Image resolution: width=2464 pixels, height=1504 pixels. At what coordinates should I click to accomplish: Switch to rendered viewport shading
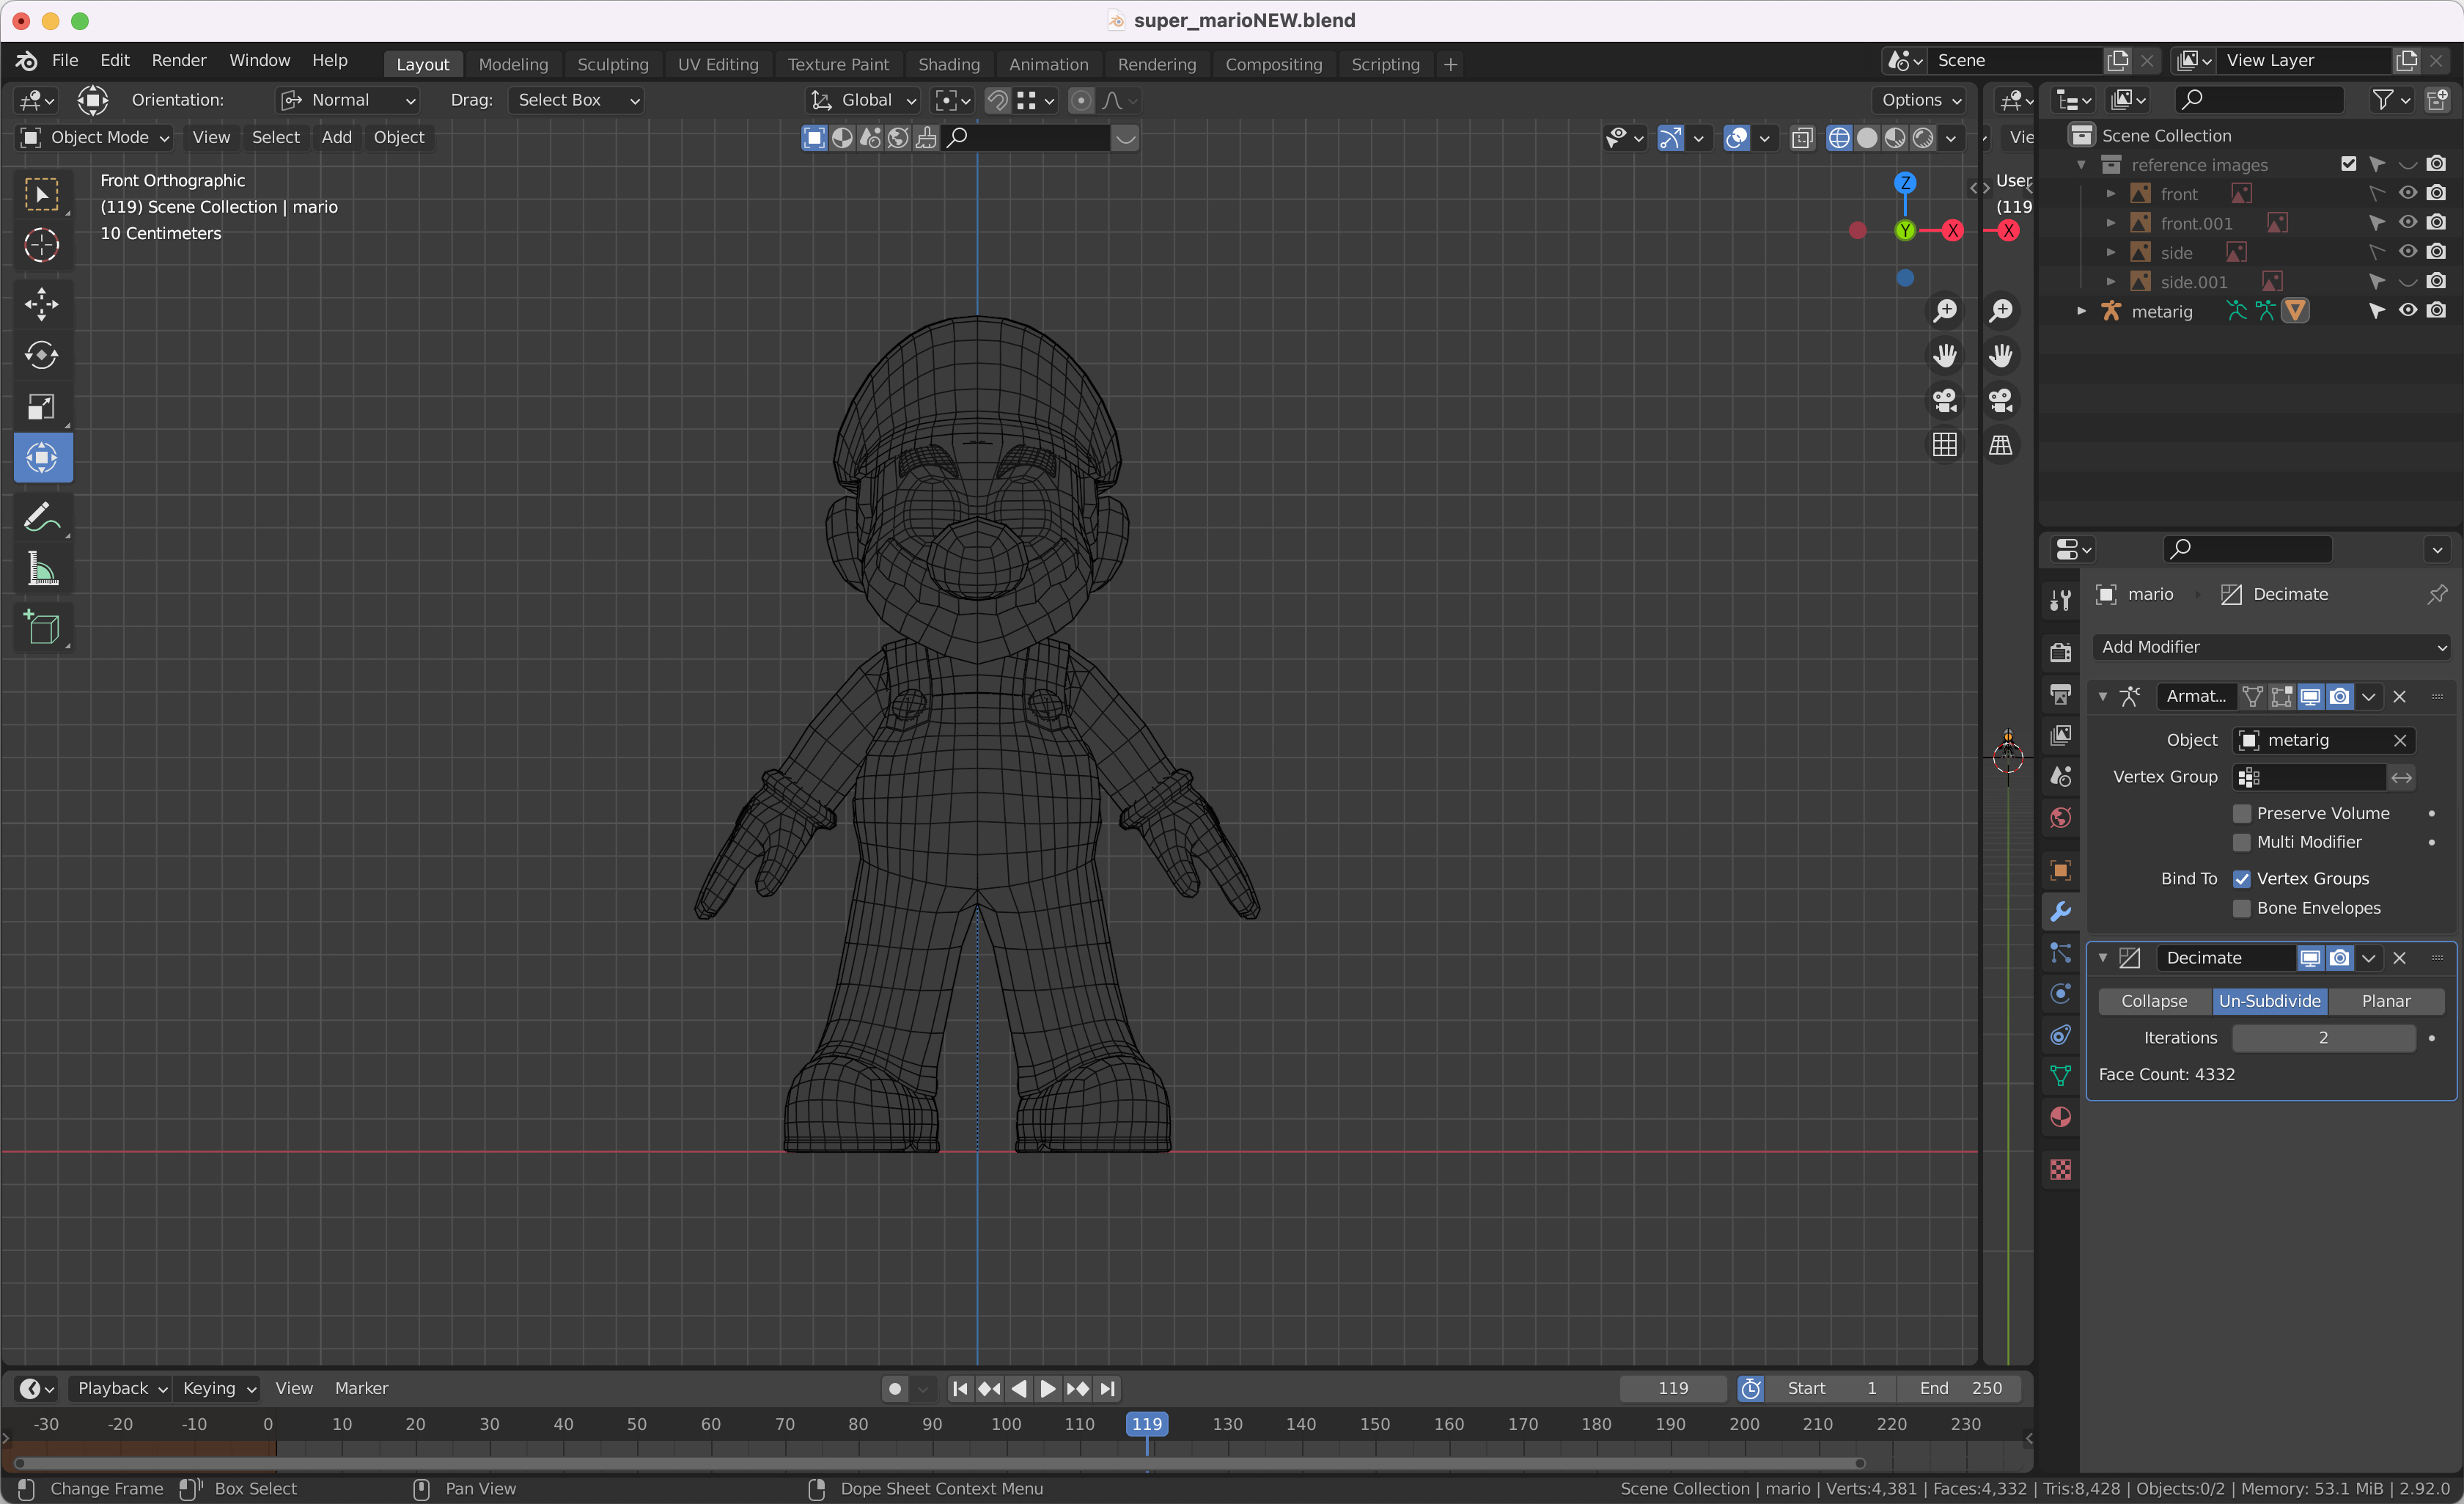coord(1923,138)
